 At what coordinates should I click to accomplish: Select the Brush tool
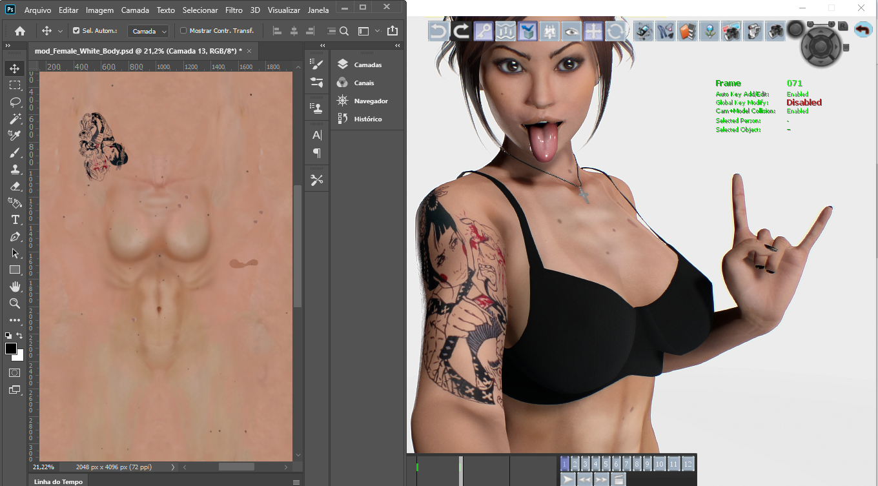pyautogui.click(x=15, y=152)
